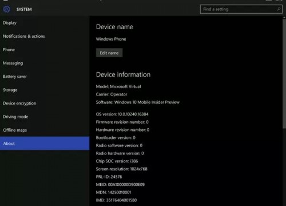Screen dimensions: 286x206
Task: Click the search magnifier icon
Action: [279, 9]
